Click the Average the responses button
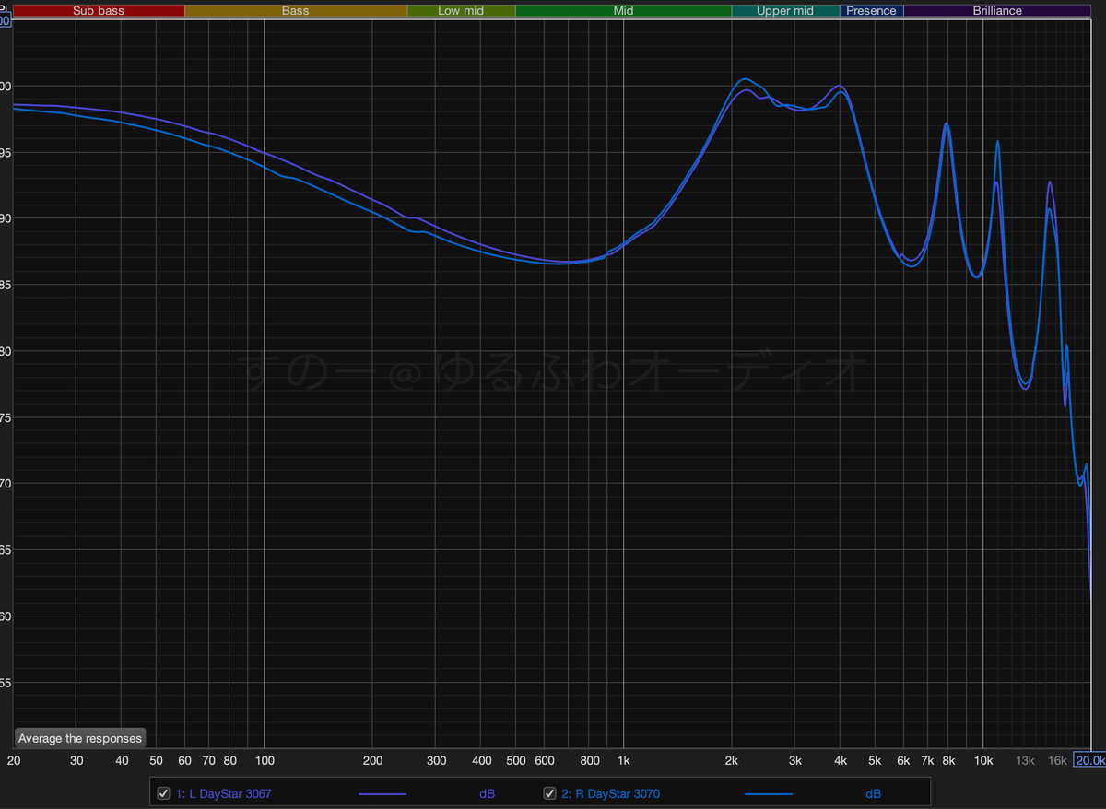Viewport: 1106px width, 809px height. [x=80, y=738]
